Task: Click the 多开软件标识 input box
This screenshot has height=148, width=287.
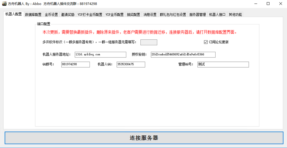Action: pyautogui.click(x=149, y=42)
